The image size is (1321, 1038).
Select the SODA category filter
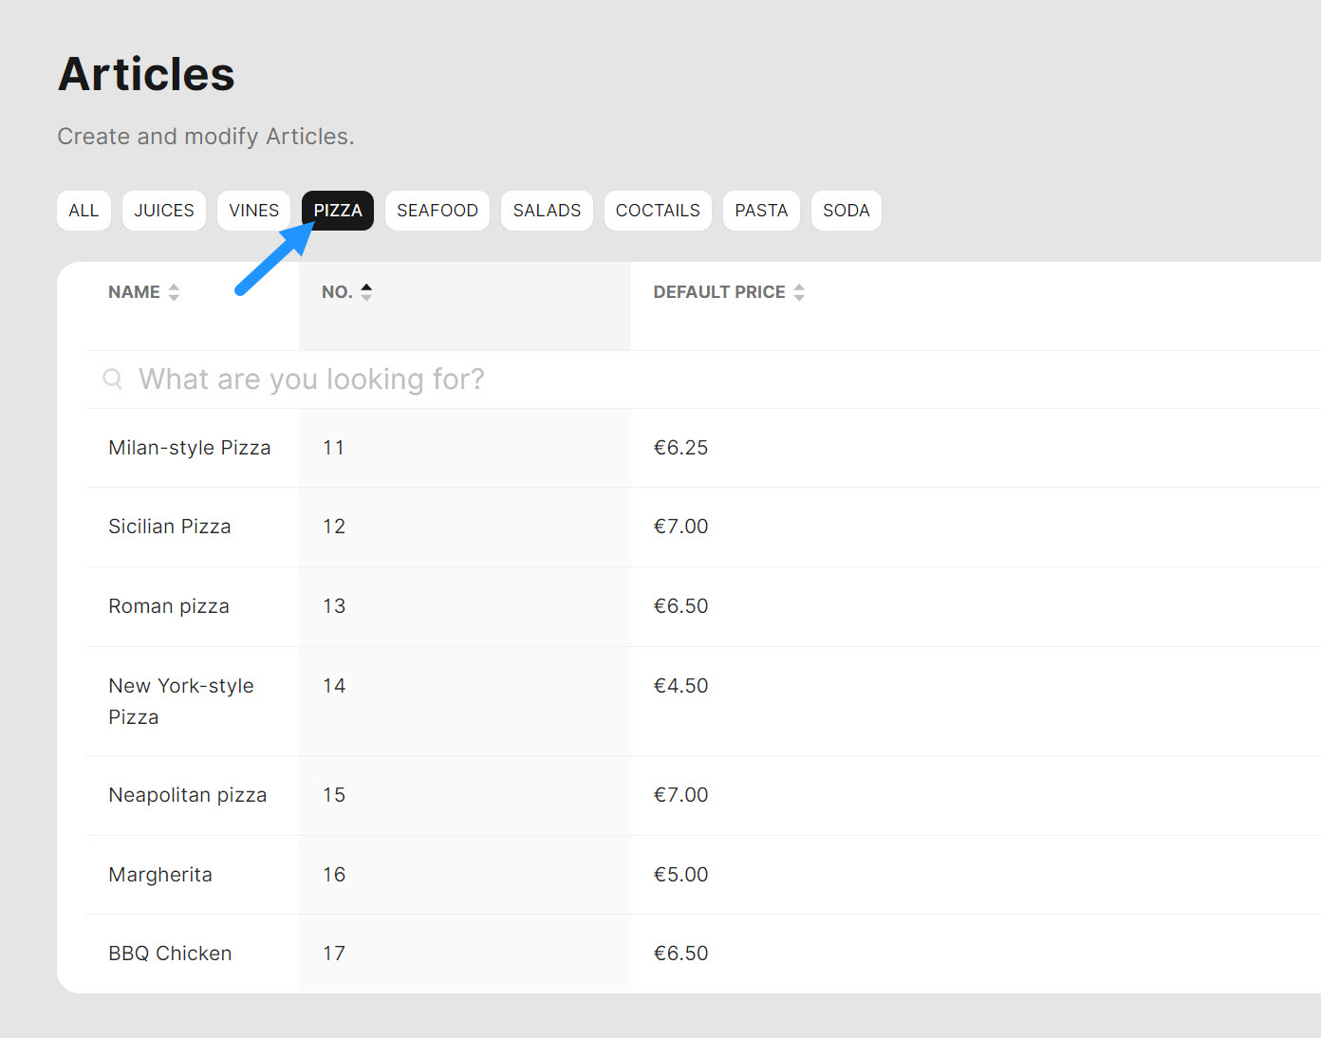coord(846,211)
